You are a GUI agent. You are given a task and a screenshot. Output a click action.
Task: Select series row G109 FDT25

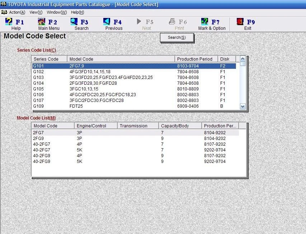(134, 106)
